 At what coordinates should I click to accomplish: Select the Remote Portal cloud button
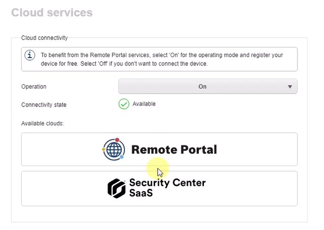click(x=159, y=150)
